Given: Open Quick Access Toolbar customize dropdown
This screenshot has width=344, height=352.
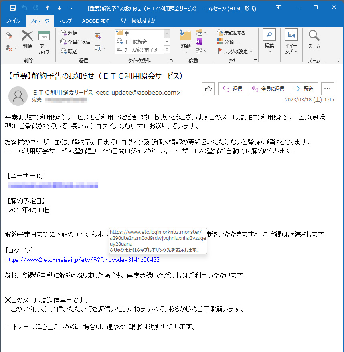Looking at the screenshot, I should click(71, 8).
